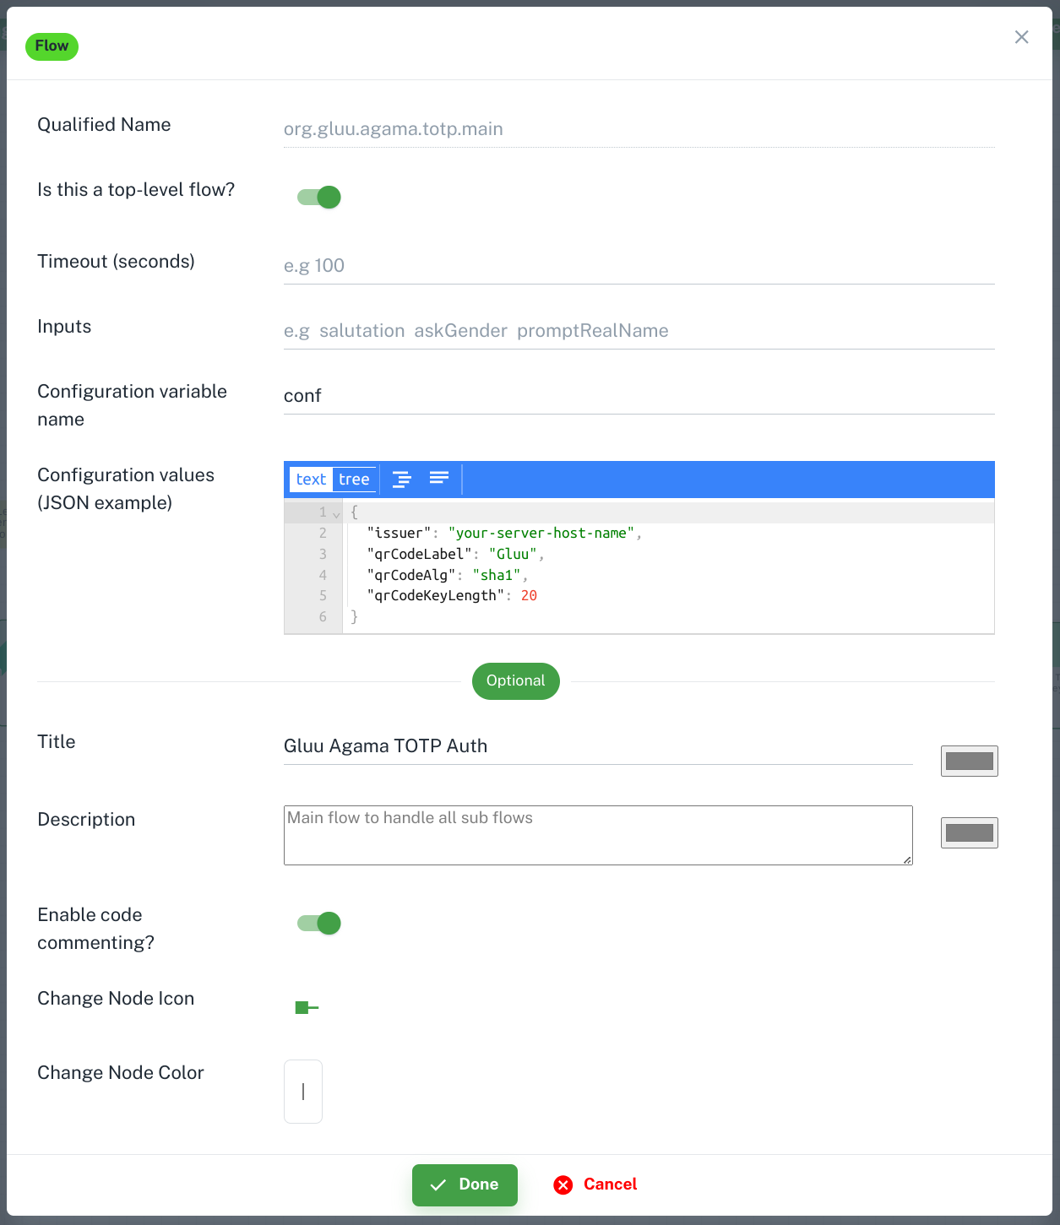Switch JSON editor to tree mode
This screenshot has height=1225, width=1060.
coord(354,480)
